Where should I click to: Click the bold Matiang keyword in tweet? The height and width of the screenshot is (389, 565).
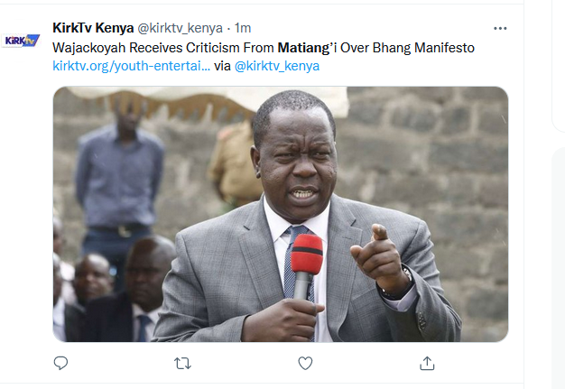304,48
